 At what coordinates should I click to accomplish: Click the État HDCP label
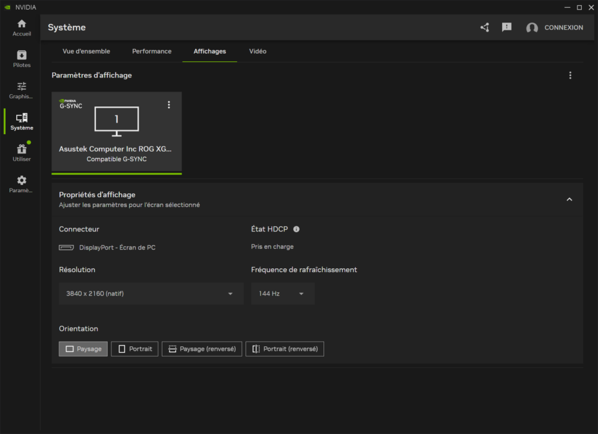[x=269, y=229]
